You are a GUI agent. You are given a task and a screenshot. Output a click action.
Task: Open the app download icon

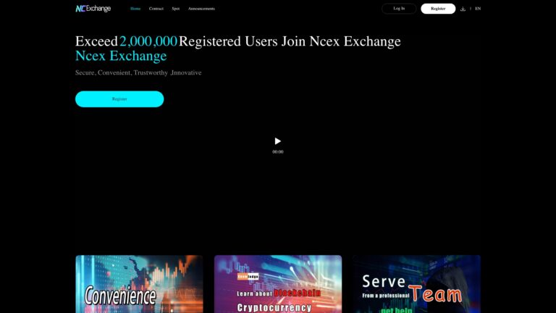point(463,9)
